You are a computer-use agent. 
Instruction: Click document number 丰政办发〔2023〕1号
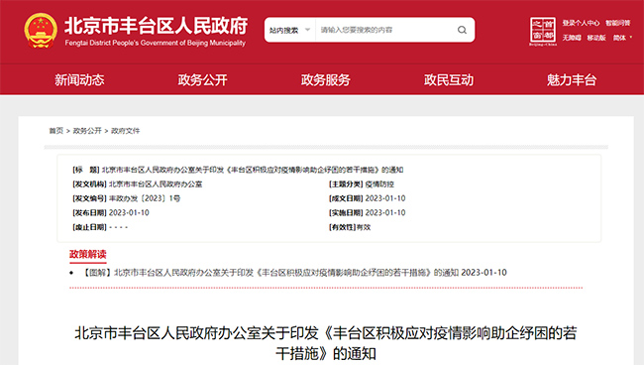[x=145, y=198]
